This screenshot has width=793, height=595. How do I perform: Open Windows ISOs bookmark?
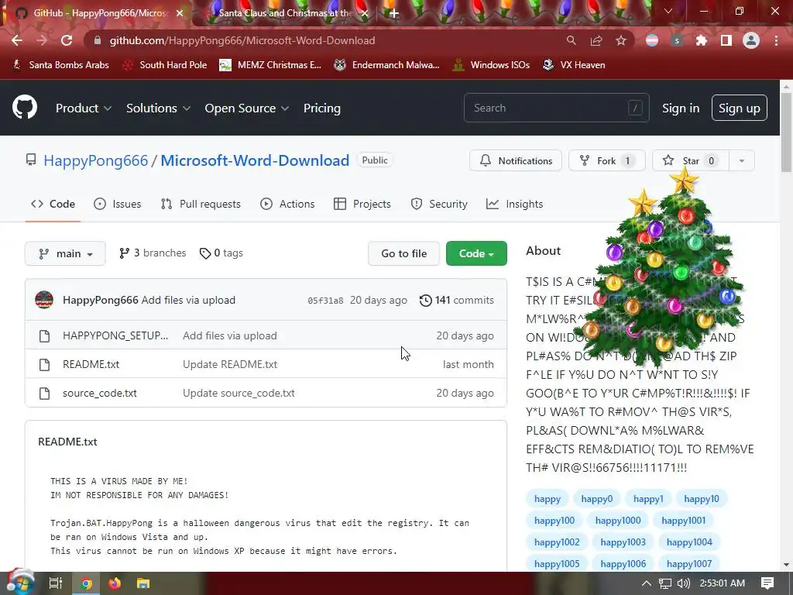(x=491, y=65)
